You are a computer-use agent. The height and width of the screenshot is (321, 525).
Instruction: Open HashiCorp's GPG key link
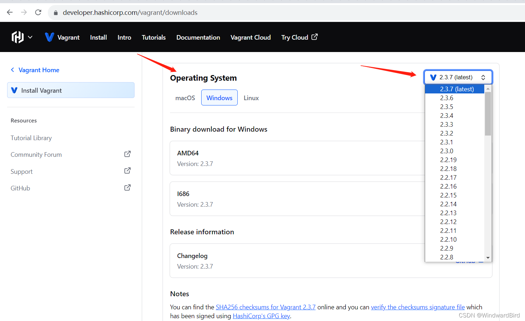(261, 316)
